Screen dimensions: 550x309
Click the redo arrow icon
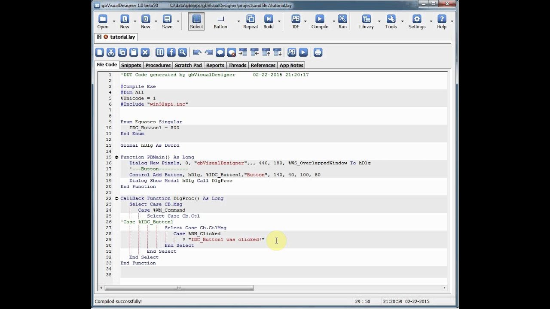pyautogui.click(x=209, y=52)
